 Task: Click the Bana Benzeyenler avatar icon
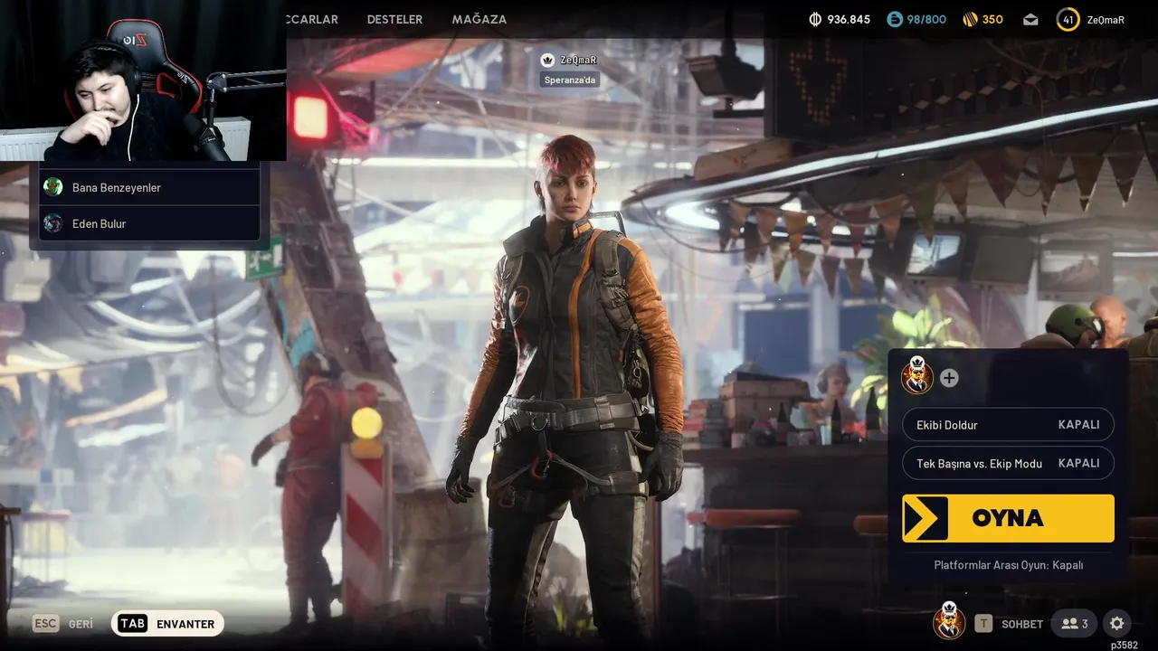53,187
